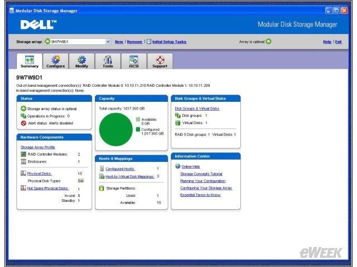Open the Help link in header
Image resolution: width=357 pixels, height=267 pixels.
click(x=327, y=42)
